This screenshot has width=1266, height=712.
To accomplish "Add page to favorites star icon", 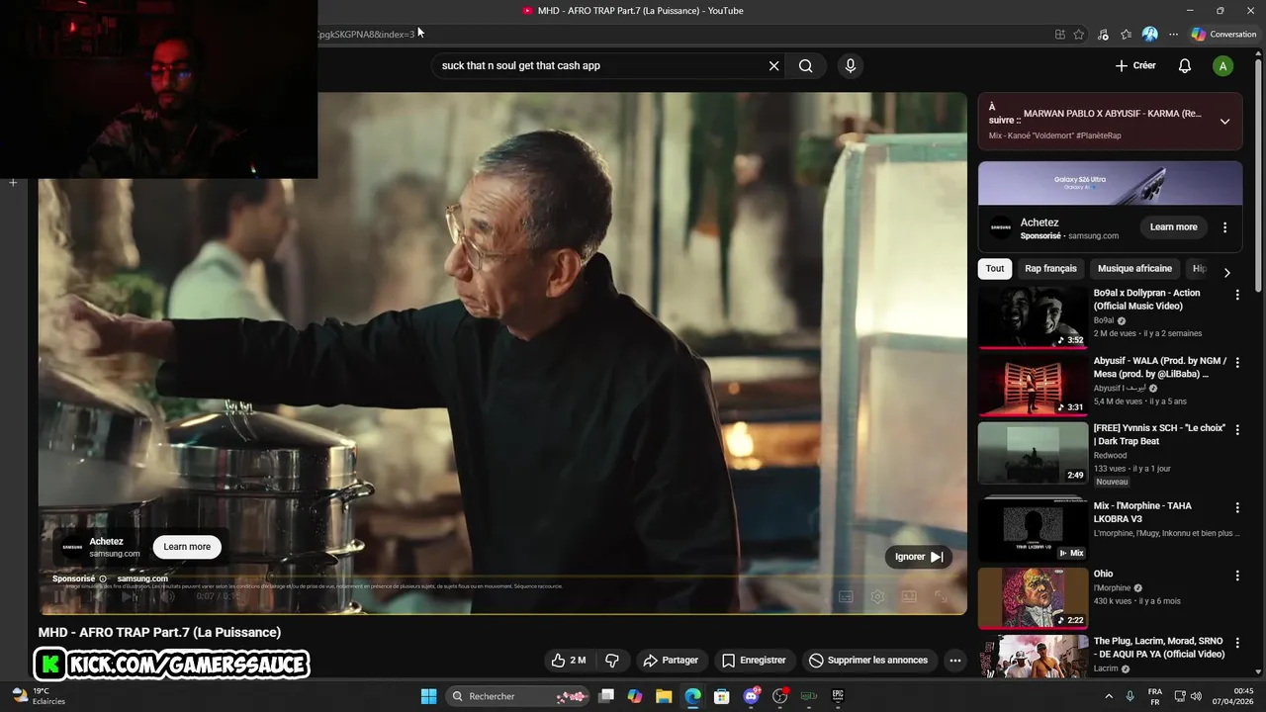I will coord(1079,35).
